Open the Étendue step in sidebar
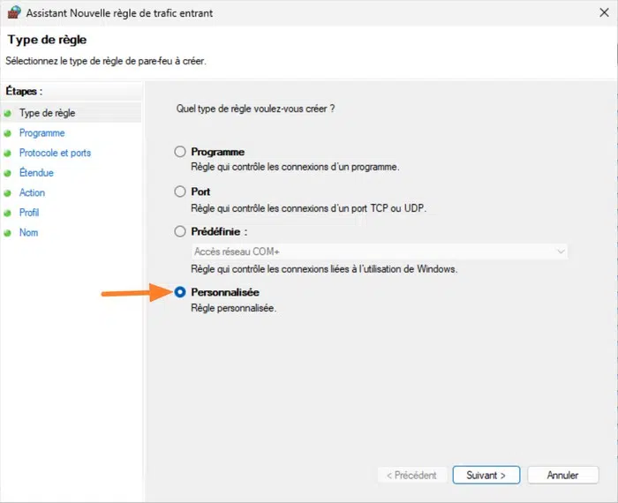Screen dimensions: 618x503 36,173
